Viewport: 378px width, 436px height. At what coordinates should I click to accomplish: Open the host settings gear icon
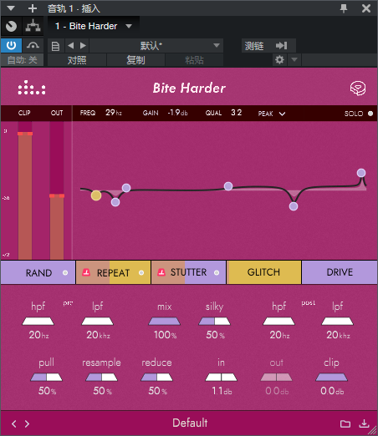pyautogui.click(x=279, y=59)
